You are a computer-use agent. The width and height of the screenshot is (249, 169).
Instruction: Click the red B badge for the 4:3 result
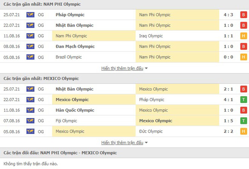coord(244,15)
